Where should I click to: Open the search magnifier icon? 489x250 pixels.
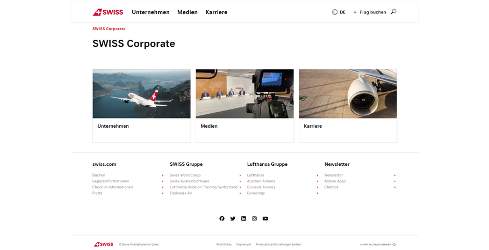pos(393,12)
